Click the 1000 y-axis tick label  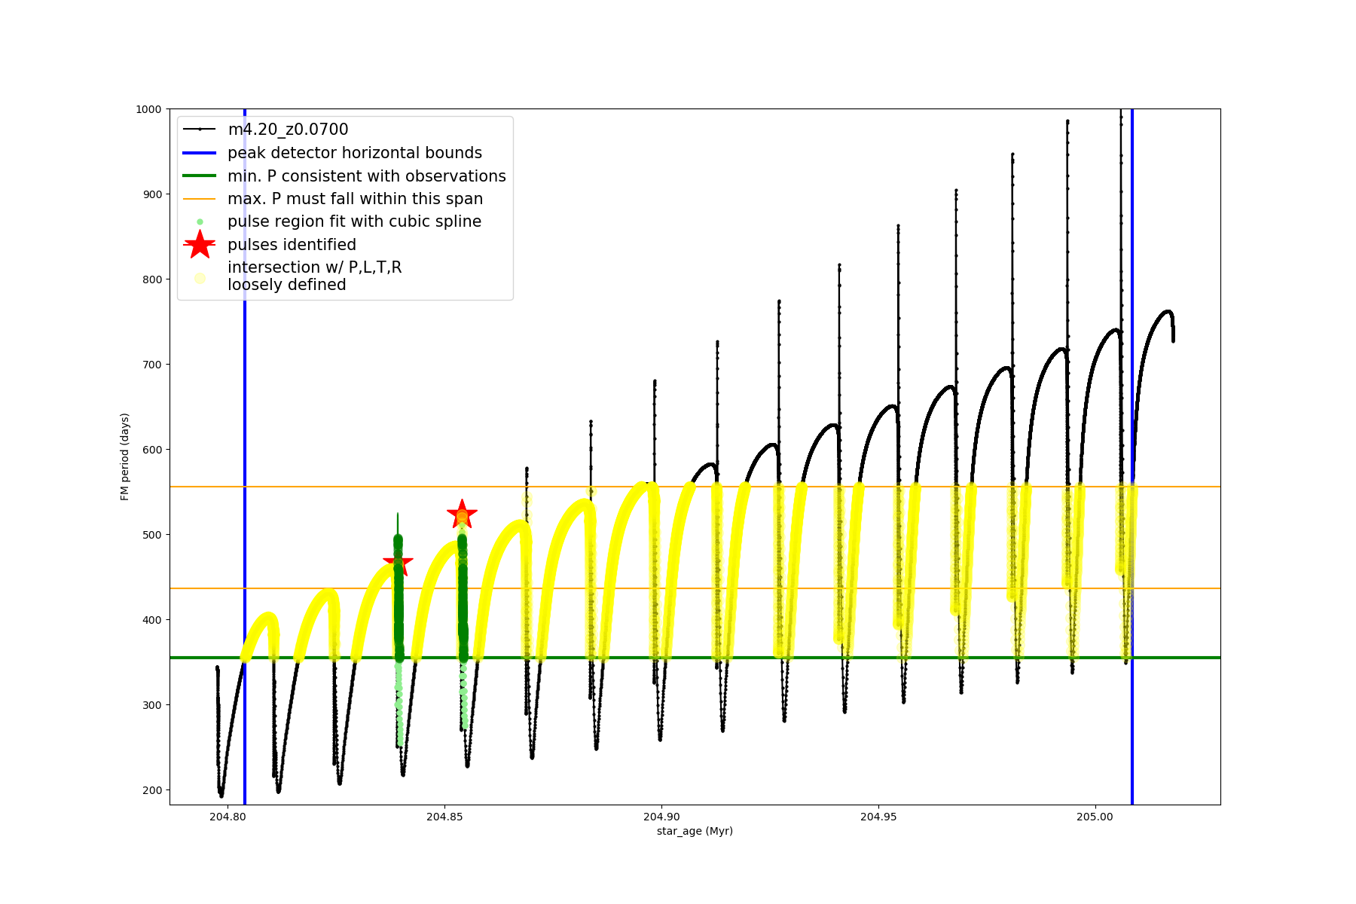[x=148, y=109]
